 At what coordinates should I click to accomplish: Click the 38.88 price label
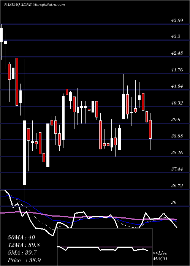point(177,136)
